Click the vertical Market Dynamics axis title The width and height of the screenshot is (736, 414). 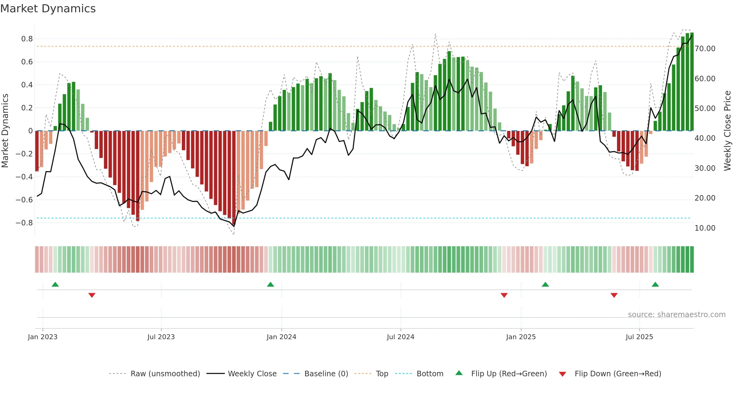[5, 131]
